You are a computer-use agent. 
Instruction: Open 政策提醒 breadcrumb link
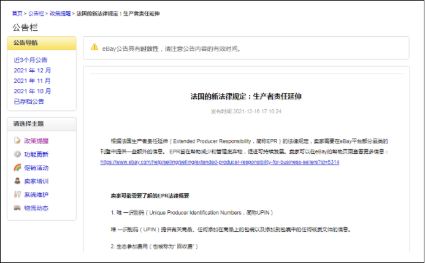(x=60, y=13)
